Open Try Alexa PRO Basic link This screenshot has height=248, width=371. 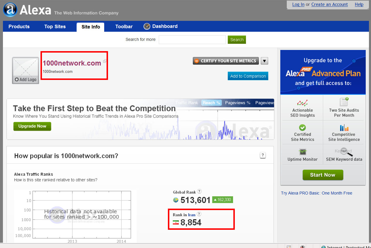[x=316, y=193]
